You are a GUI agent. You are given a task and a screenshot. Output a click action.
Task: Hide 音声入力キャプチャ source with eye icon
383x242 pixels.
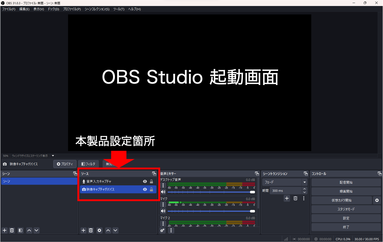pos(145,181)
